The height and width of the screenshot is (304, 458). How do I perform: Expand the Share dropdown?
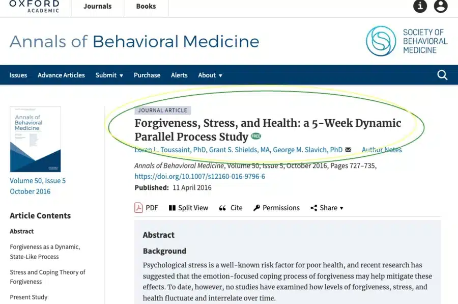pos(327,208)
